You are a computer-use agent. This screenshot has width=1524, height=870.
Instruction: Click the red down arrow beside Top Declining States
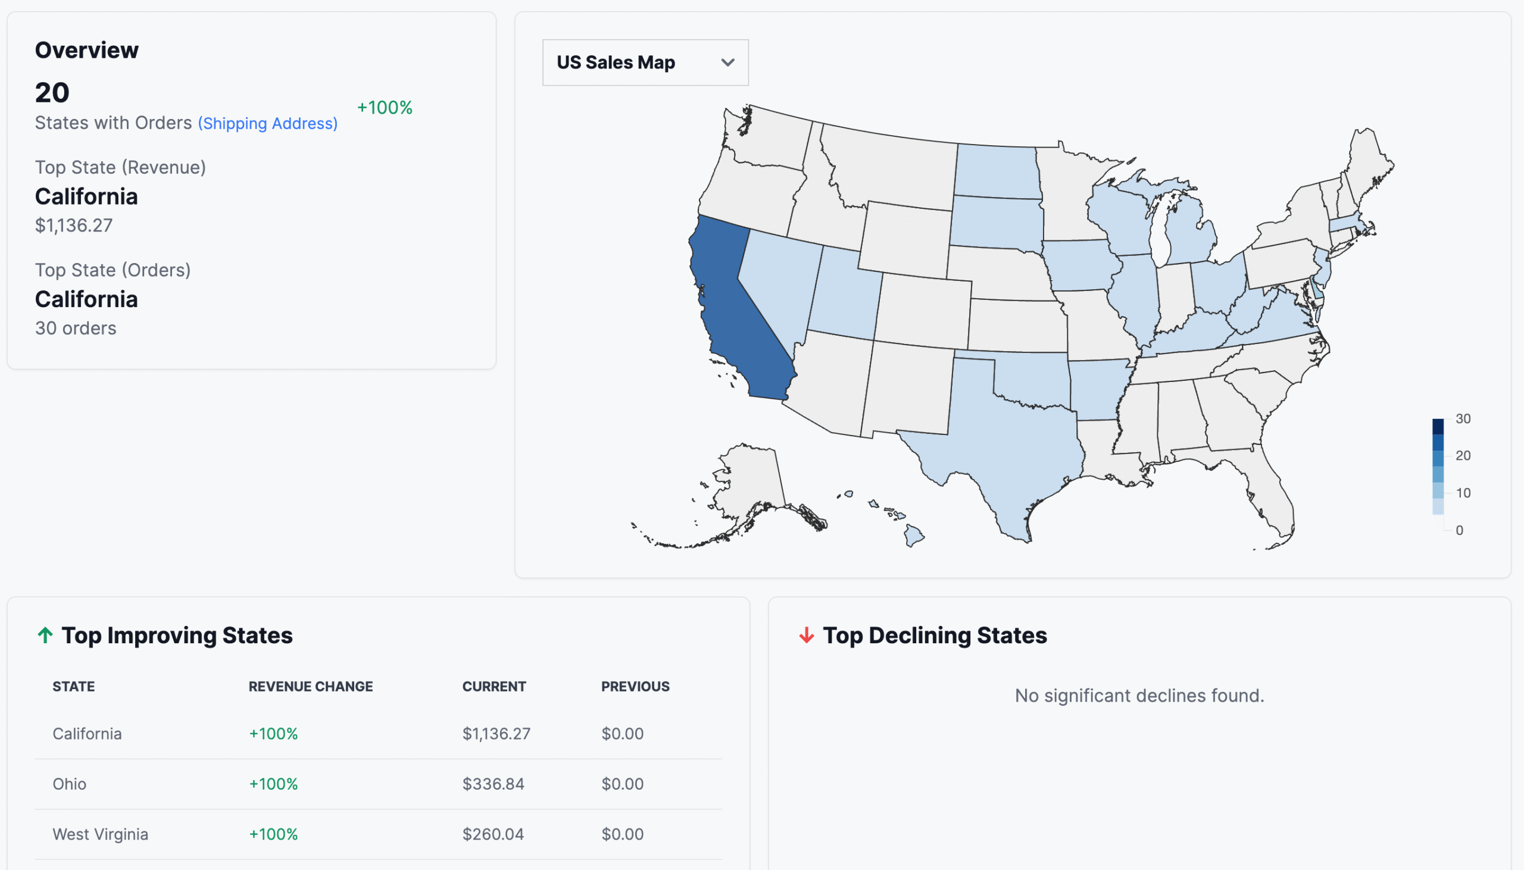pyautogui.click(x=806, y=635)
